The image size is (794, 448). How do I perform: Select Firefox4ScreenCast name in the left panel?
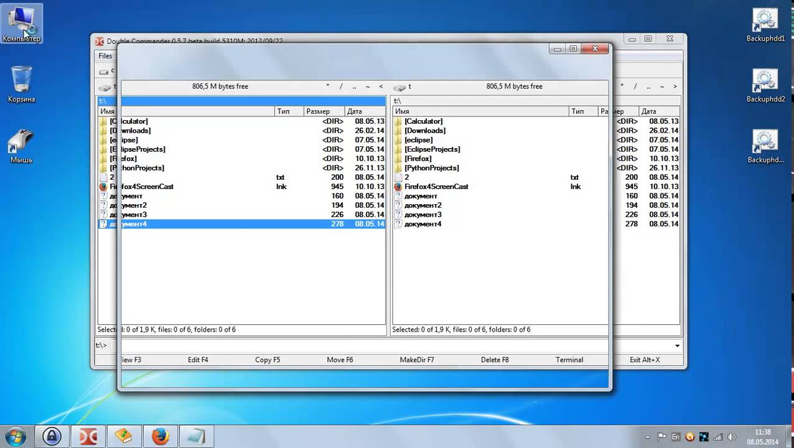point(141,187)
